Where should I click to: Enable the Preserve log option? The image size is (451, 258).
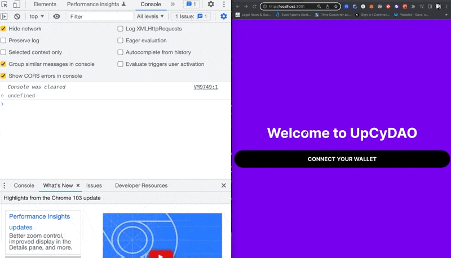pyautogui.click(x=3, y=41)
